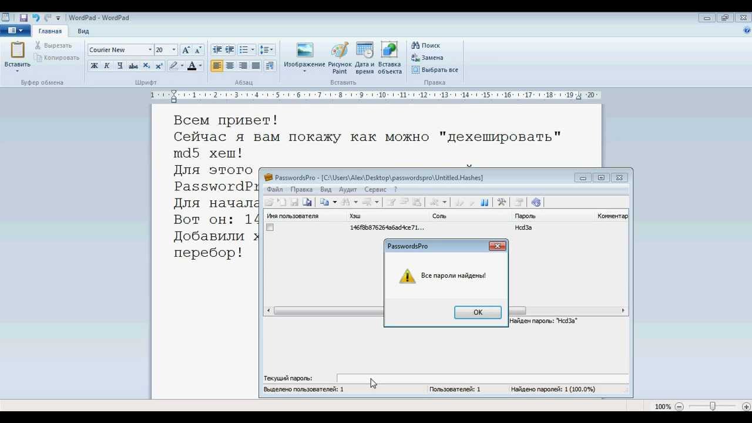752x423 pixels.
Task: Expand the bullet list style dropdown arrow
Action: point(252,50)
